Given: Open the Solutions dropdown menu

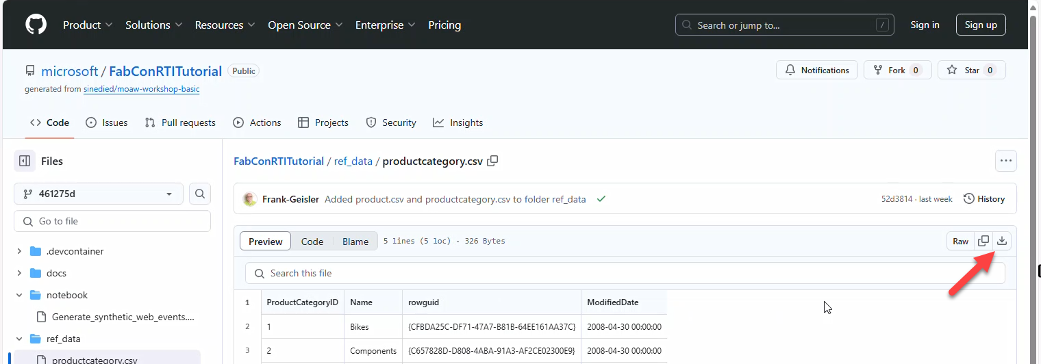Looking at the screenshot, I should pos(154,25).
